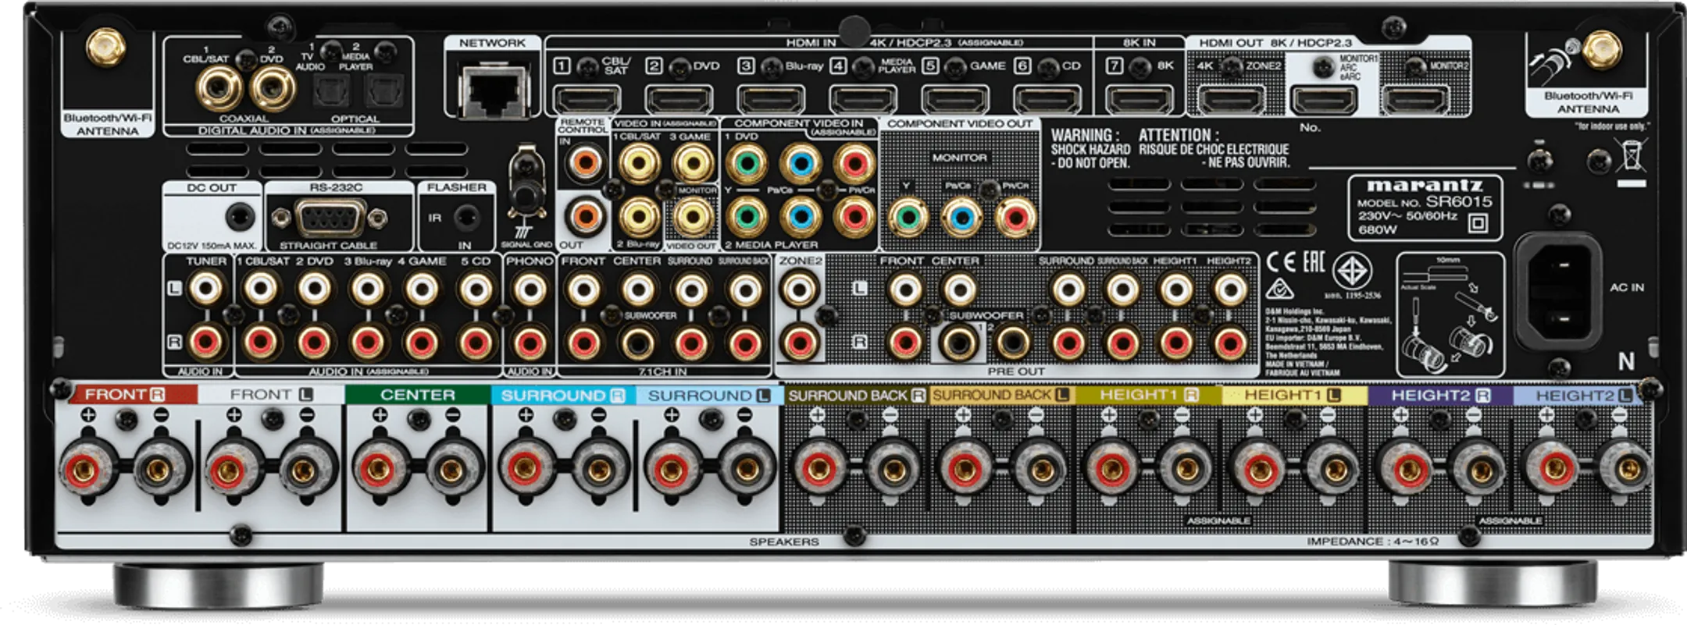1687x625 pixels.
Task: Click the HEIGHT1 L label
Action: [x=1294, y=395]
